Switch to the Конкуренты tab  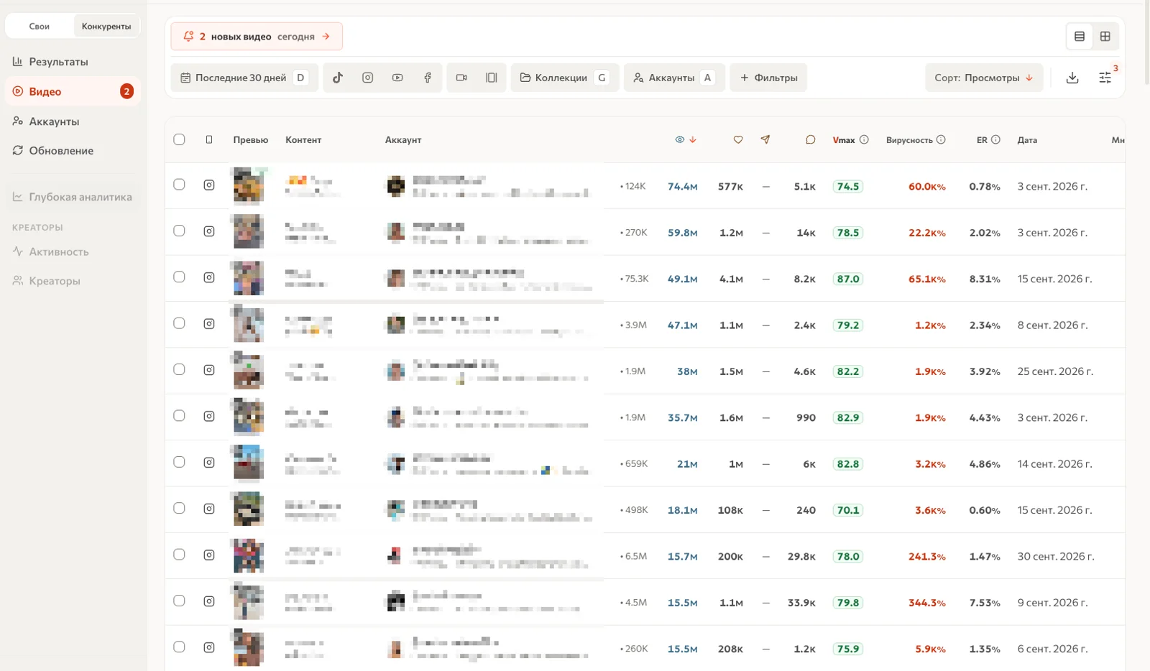(106, 27)
